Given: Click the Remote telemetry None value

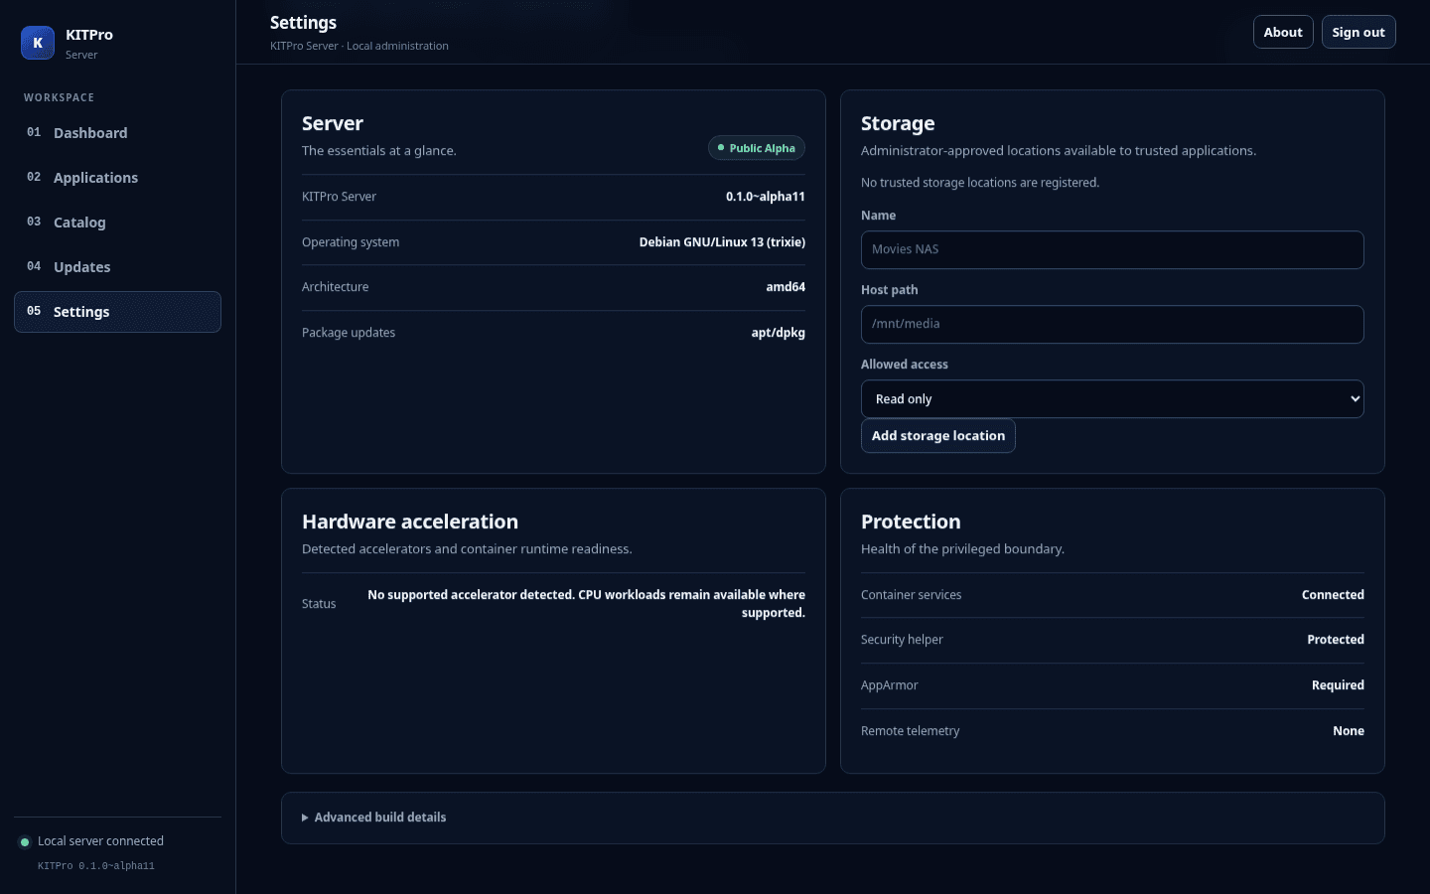Looking at the screenshot, I should [x=1349, y=731].
